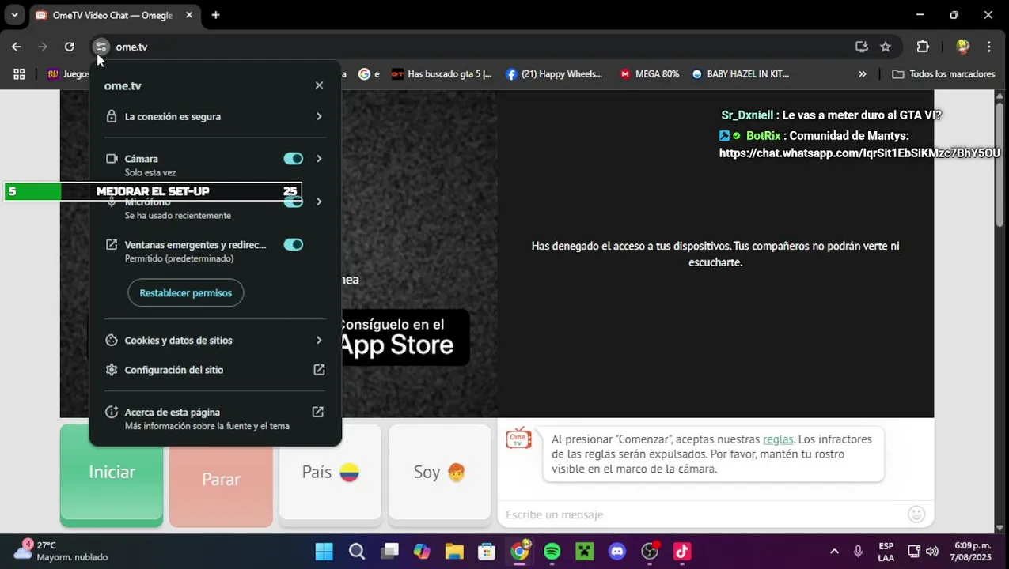Image resolution: width=1009 pixels, height=569 pixels.
Task: Open the Todos los marcadores folder
Action: pyautogui.click(x=943, y=74)
